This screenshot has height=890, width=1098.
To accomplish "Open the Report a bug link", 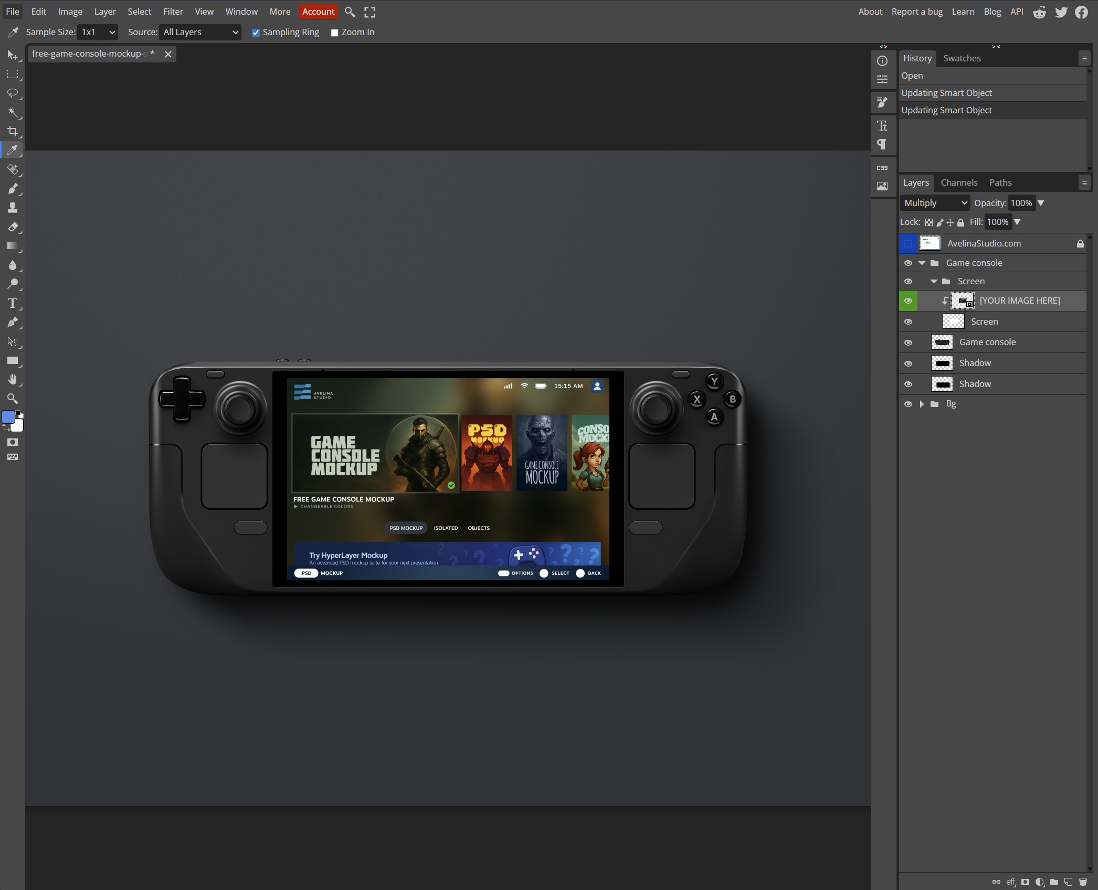I will (916, 12).
